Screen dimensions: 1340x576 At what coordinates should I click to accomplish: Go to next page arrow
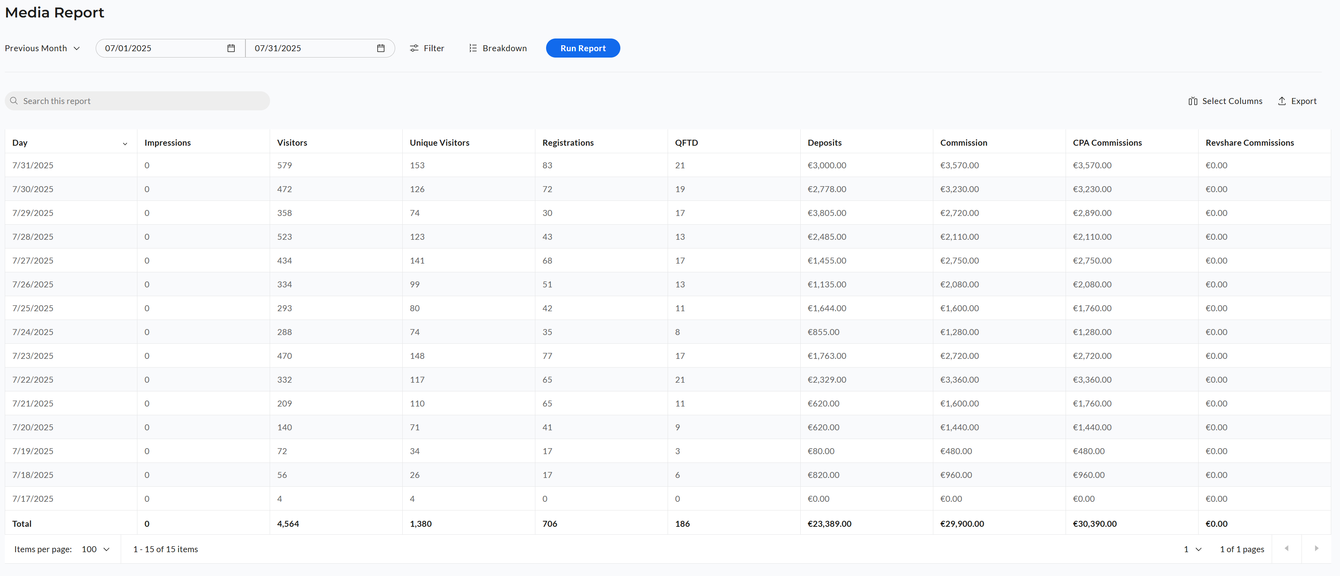tap(1316, 549)
